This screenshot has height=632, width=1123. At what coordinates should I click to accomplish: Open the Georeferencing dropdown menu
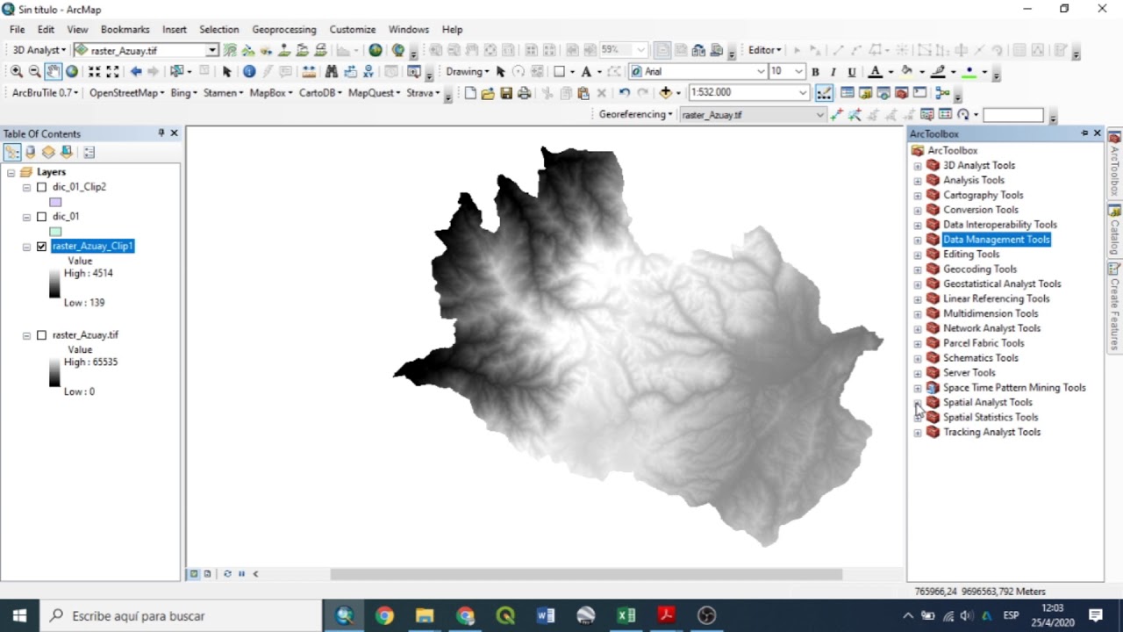pos(636,114)
